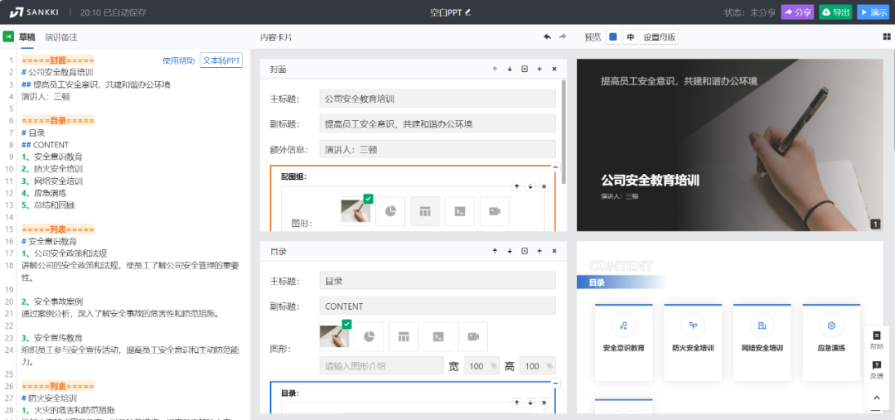This screenshot has height=420, width=895.
Task: Move item up in 目录 group
Action: [x=516, y=403]
